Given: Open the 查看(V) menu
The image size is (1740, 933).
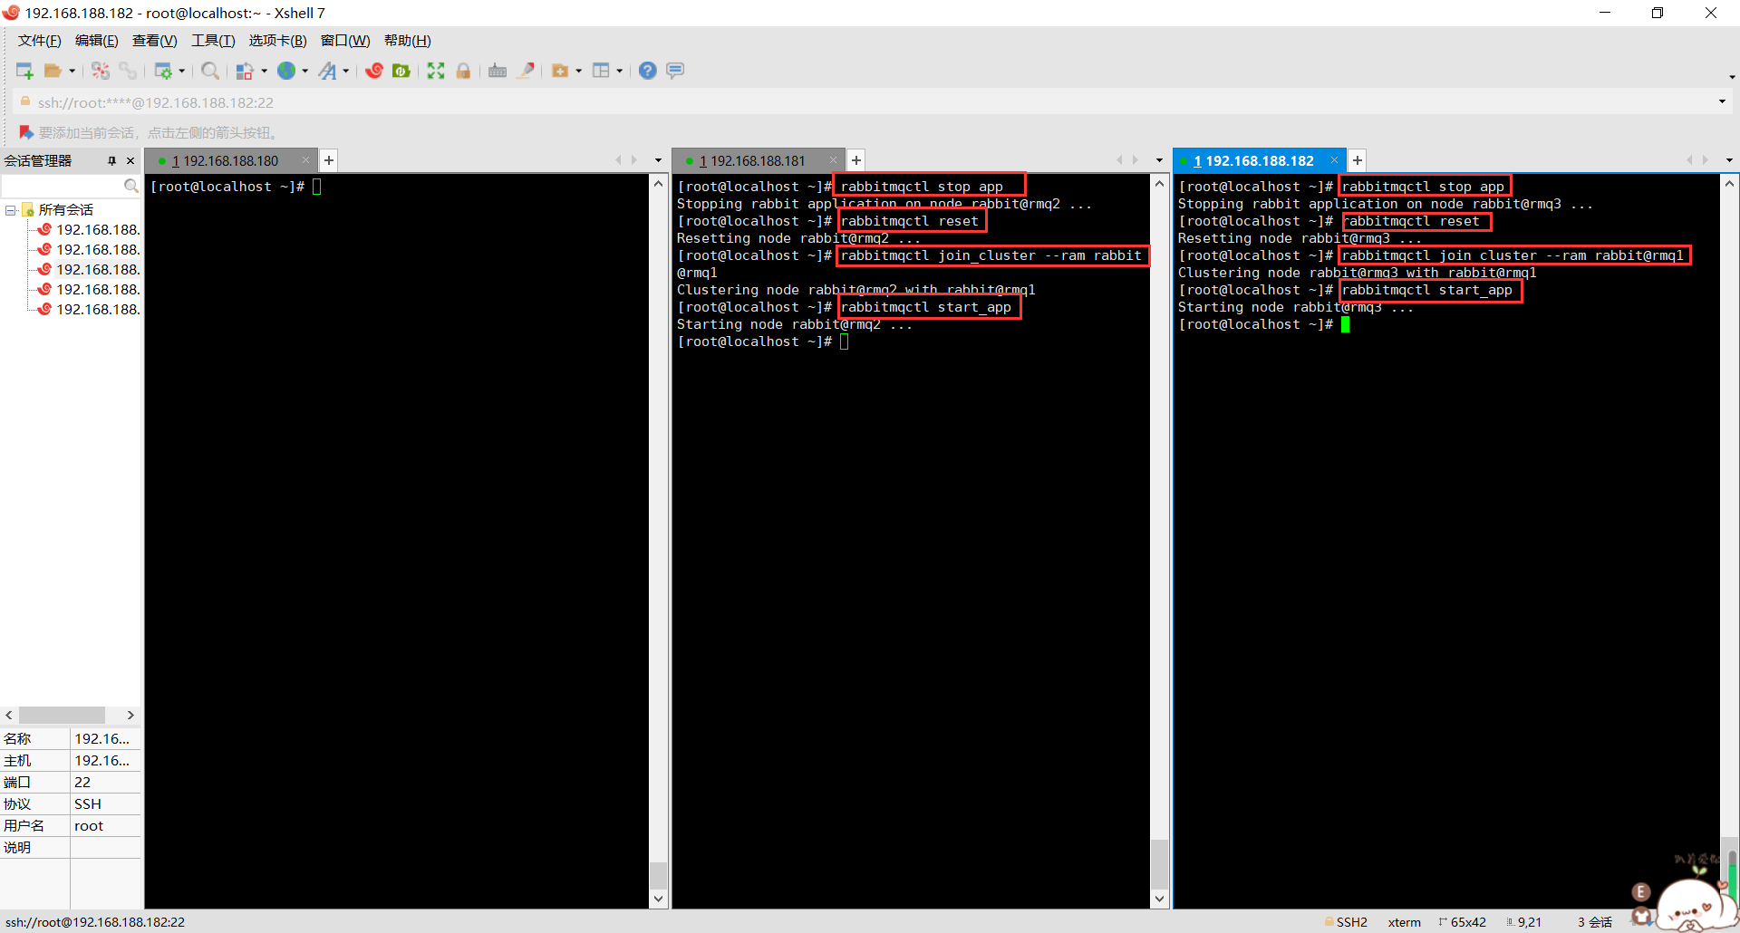Looking at the screenshot, I should tap(154, 41).
